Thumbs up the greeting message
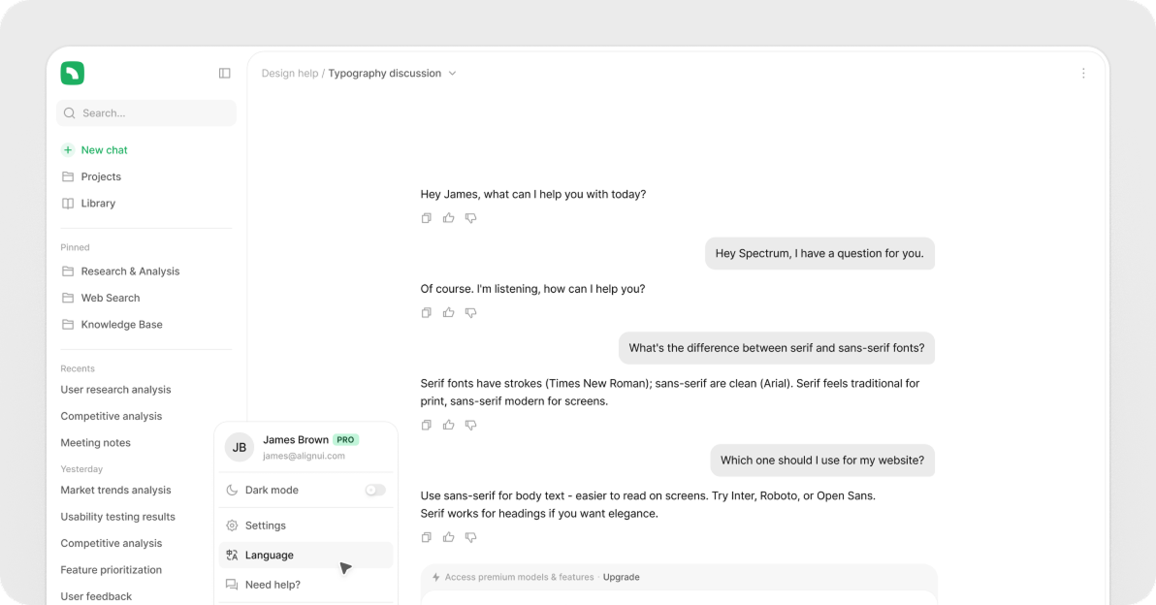1156x605 pixels. point(448,218)
